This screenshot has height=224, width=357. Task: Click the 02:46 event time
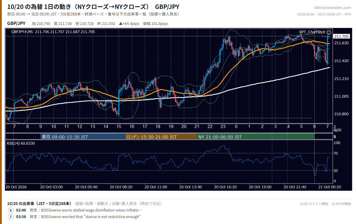pos(21,210)
